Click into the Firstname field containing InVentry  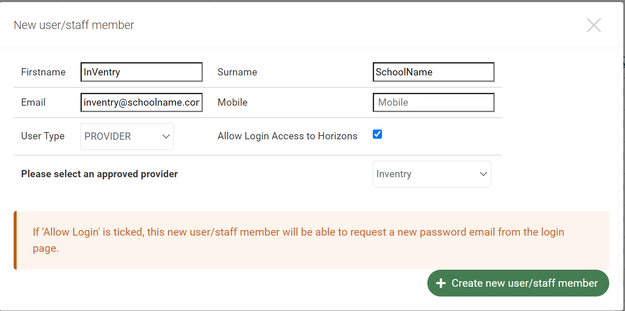(141, 72)
